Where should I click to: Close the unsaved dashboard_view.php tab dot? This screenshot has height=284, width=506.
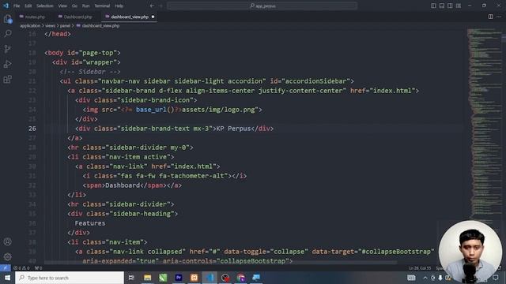(x=153, y=17)
